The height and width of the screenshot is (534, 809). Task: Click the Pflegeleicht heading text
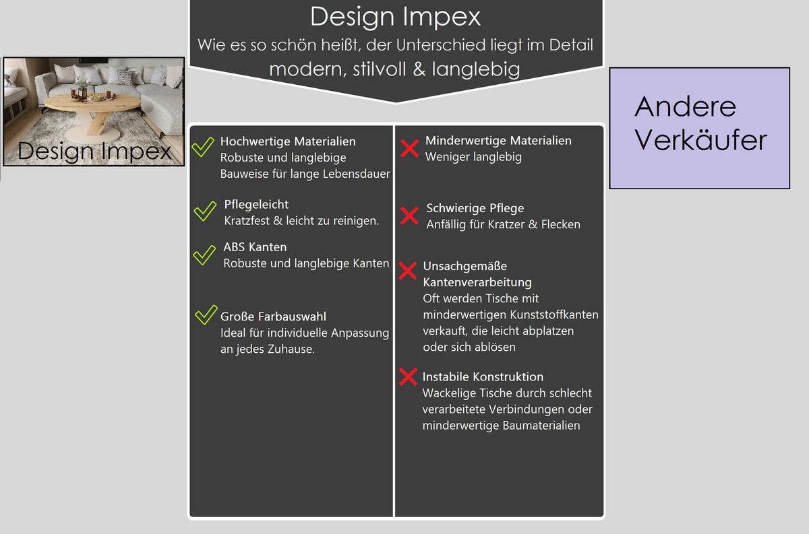coord(256,204)
